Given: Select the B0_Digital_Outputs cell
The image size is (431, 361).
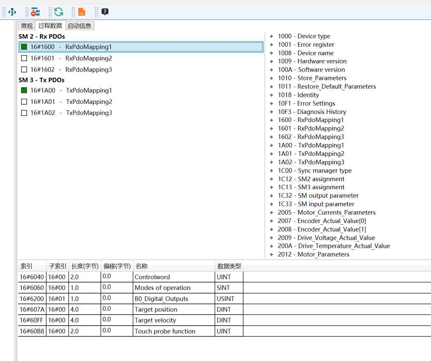Looking at the screenshot, I should click(x=174, y=299).
